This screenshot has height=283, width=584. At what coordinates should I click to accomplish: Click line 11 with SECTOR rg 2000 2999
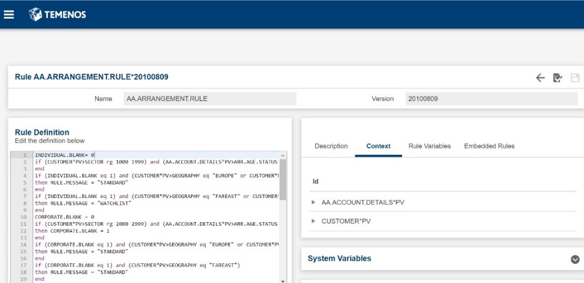(157, 224)
